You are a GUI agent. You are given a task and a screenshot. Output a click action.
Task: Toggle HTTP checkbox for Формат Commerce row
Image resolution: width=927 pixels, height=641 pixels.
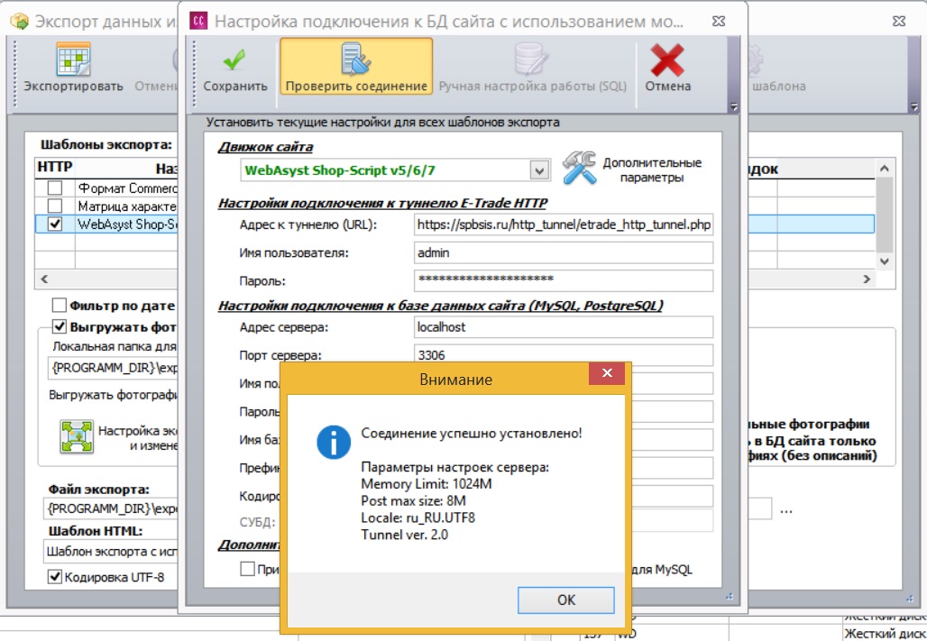[x=54, y=188]
